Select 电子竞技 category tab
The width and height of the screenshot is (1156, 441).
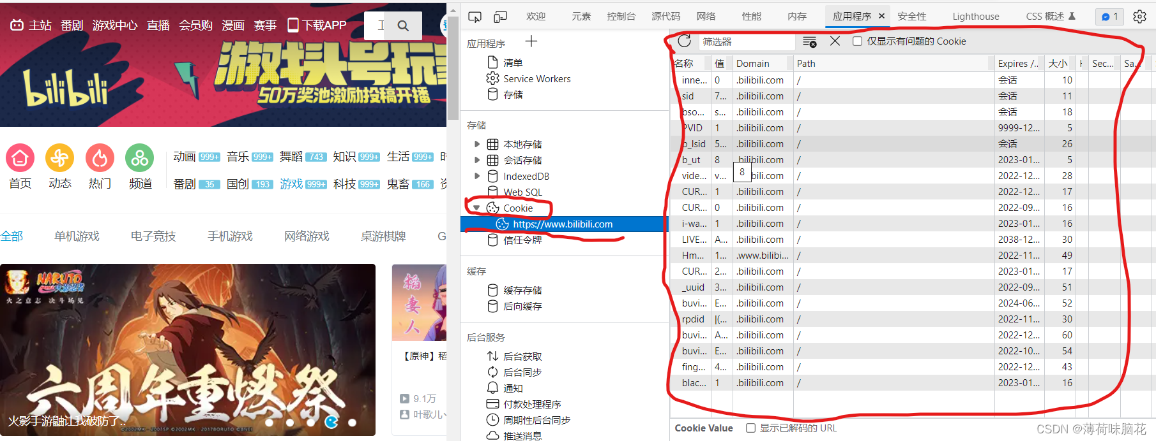pos(153,236)
